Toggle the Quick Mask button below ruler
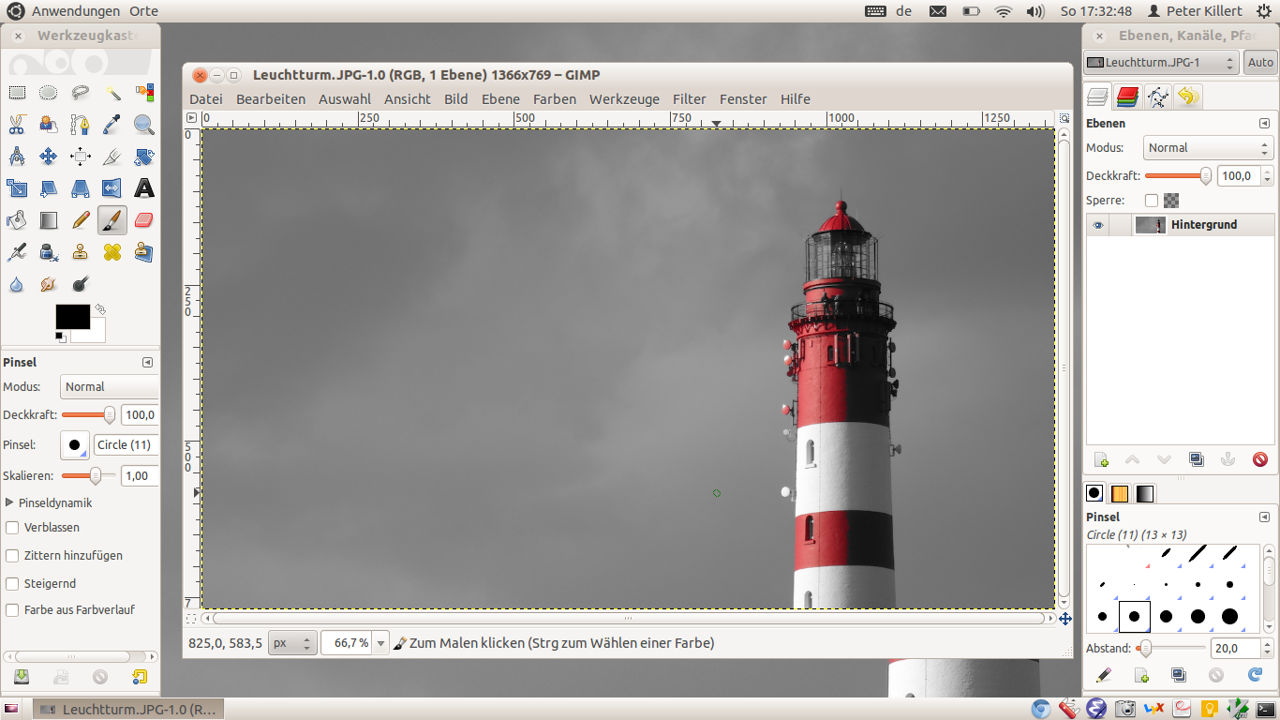This screenshot has height=720, width=1280. pyautogui.click(x=191, y=619)
